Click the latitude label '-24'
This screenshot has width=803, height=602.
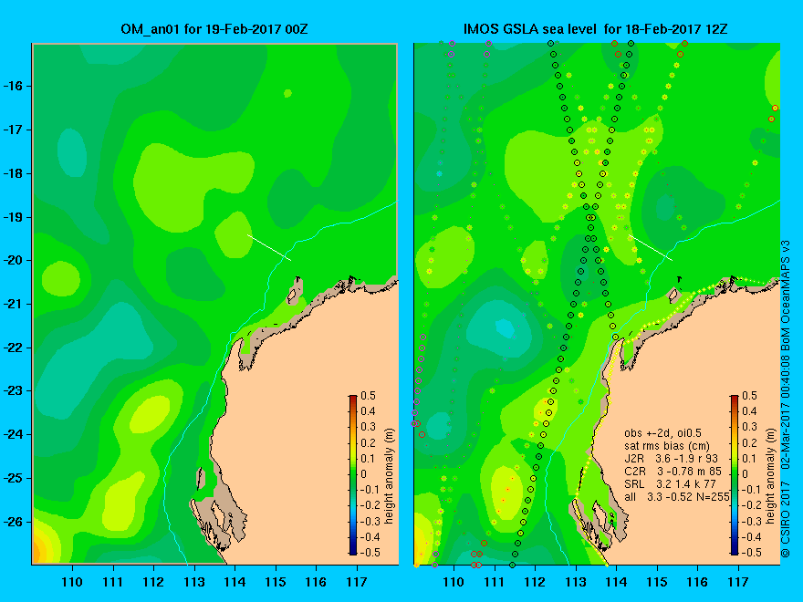(11, 434)
